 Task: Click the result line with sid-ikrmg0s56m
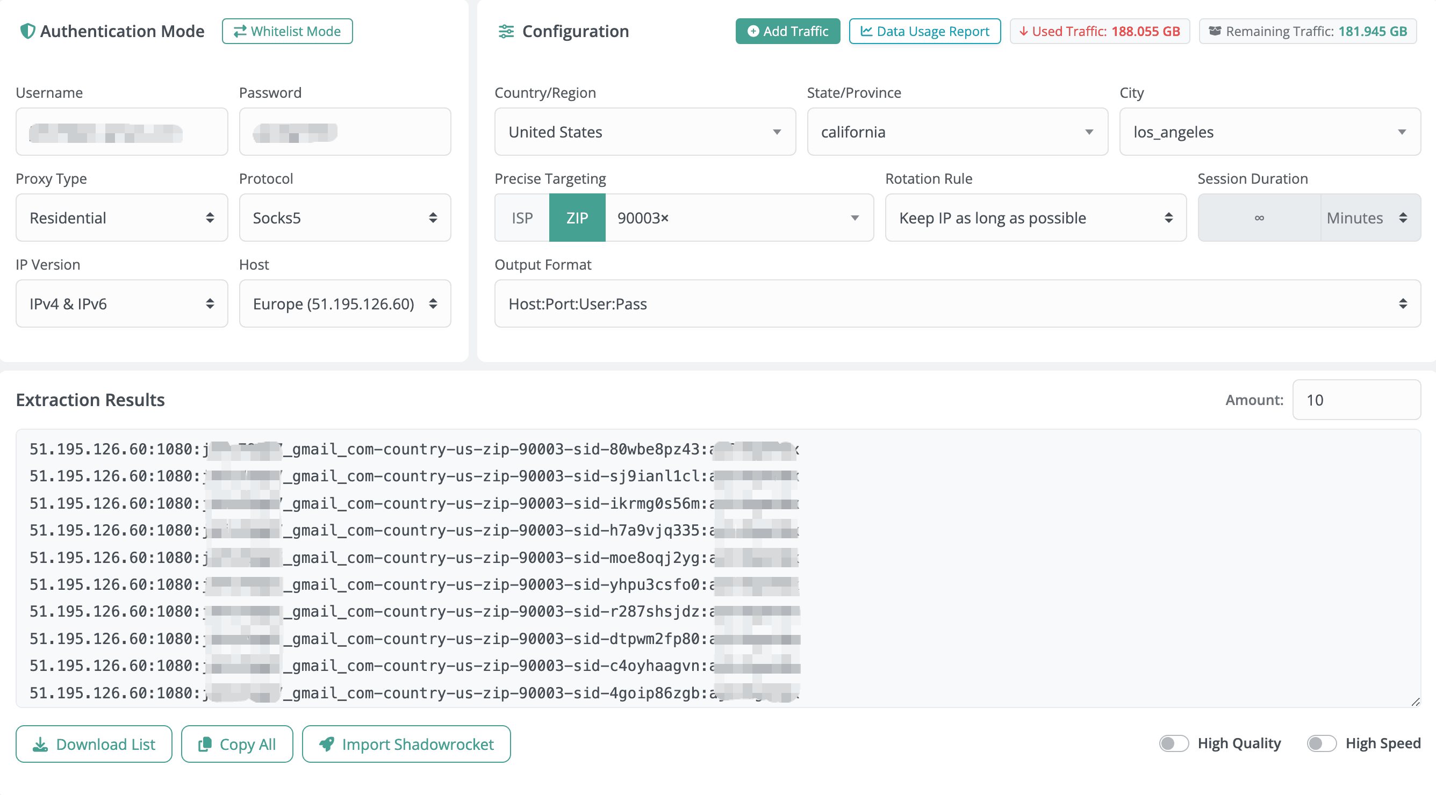coord(415,503)
